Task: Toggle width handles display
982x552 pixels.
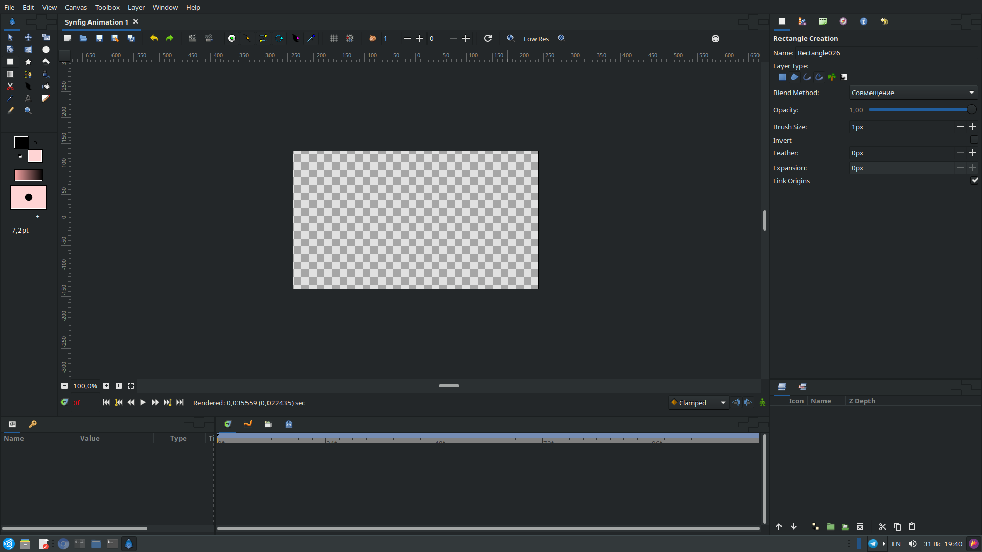Action: [296, 38]
